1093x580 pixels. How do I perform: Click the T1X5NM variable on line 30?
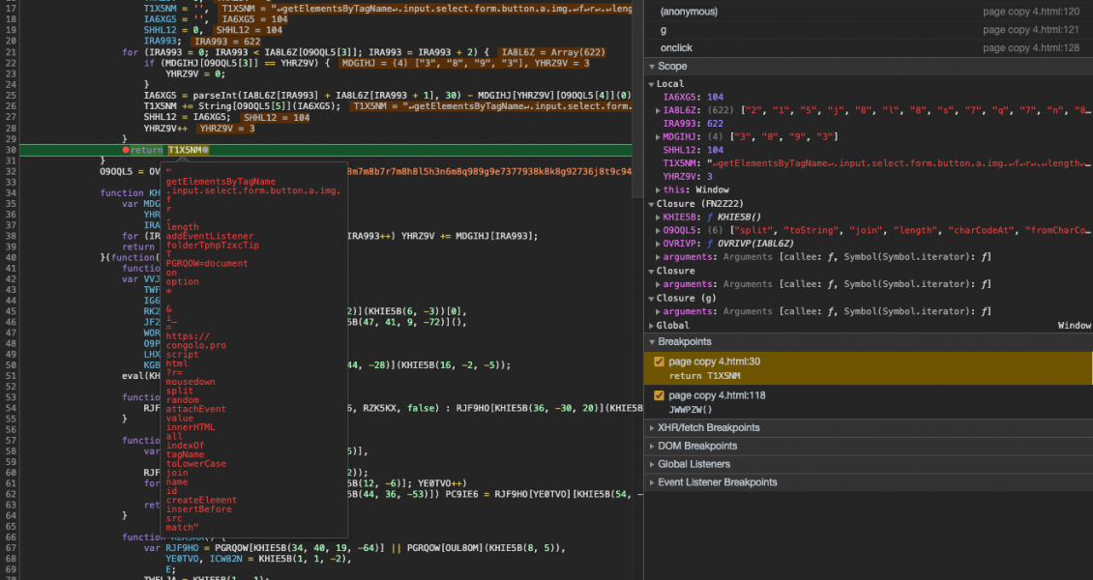click(185, 150)
